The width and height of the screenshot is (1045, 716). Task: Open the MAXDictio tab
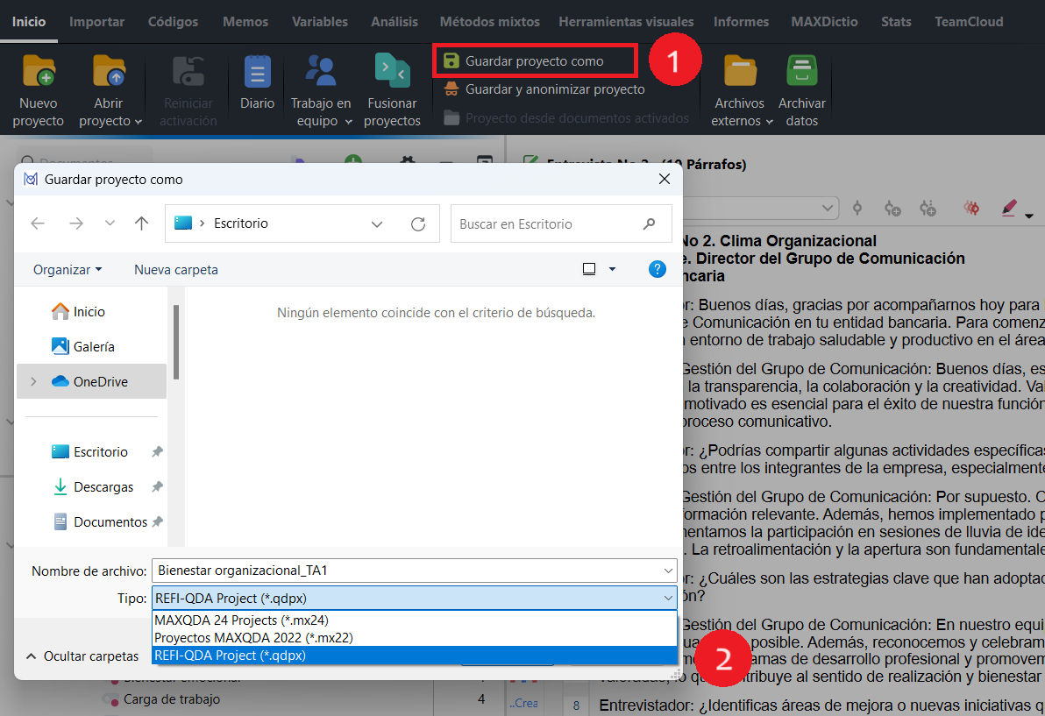point(824,21)
